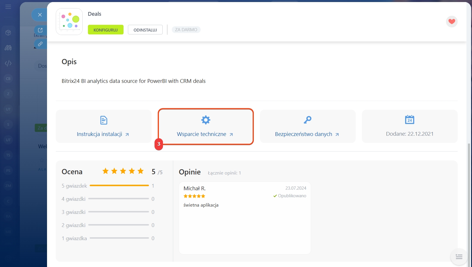This screenshot has height=267, width=472.
Task: Select the PS item in the sidebar
Action: [8, 170]
